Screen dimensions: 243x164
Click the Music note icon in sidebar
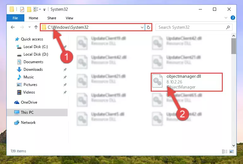[19, 77]
